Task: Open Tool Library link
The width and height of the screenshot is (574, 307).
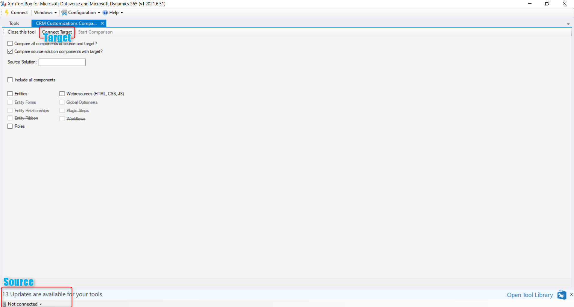Action: tap(530, 295)
